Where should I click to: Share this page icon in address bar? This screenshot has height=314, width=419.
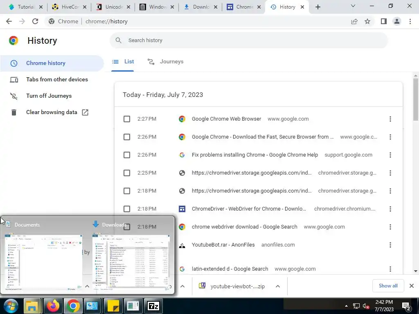354,21
